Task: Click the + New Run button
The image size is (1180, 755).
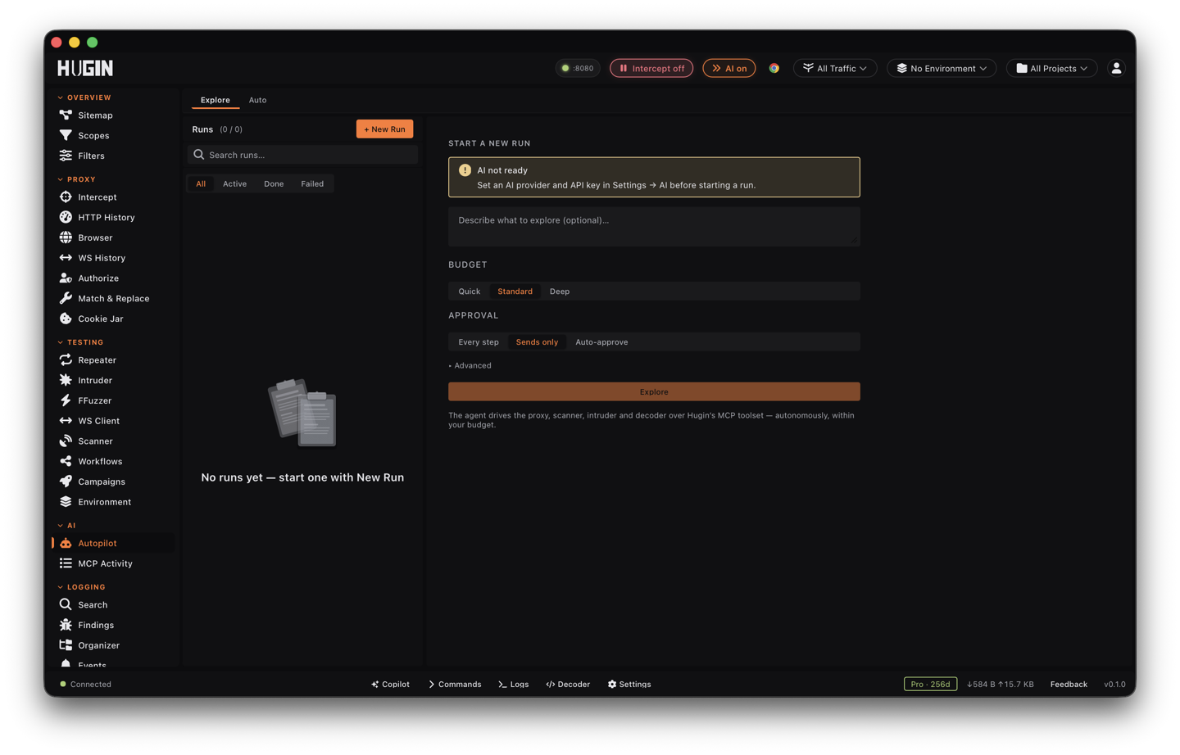Action: coord(384,129)
